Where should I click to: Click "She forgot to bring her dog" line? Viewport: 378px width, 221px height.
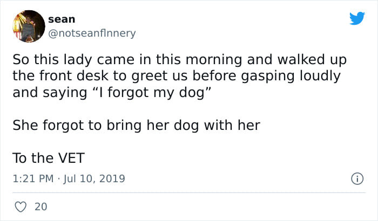pyautogui.click(x=86, y=126)
